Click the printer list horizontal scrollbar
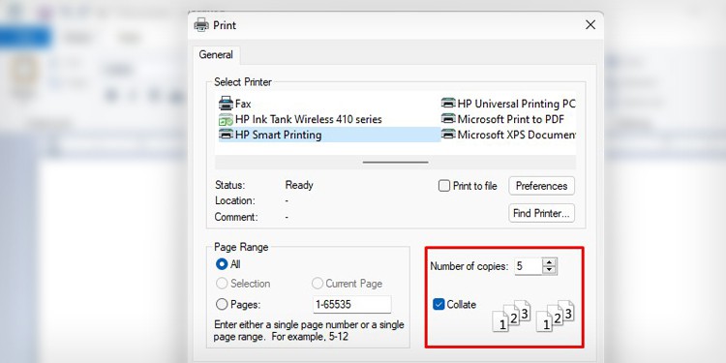The image size is (726, 363). [395, 163]
